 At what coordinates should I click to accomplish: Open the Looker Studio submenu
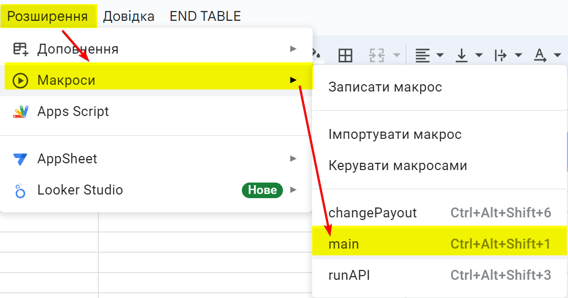156,190
